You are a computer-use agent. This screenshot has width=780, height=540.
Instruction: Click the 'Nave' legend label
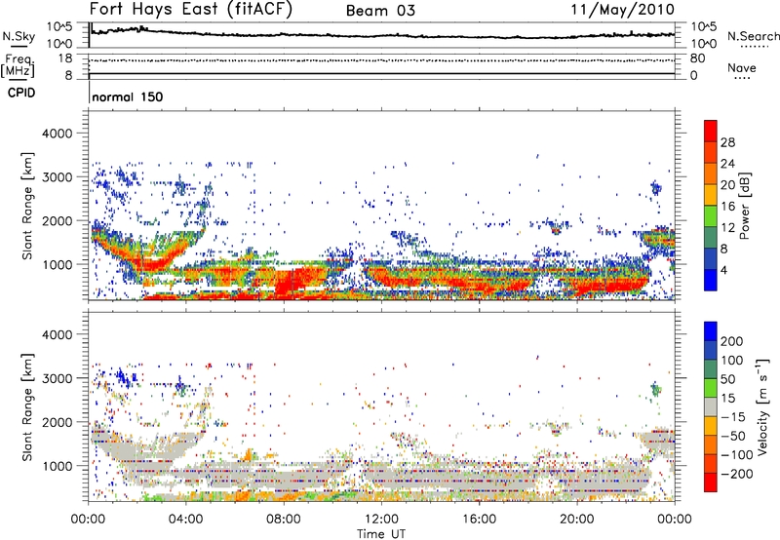click(x=742, y=68)
